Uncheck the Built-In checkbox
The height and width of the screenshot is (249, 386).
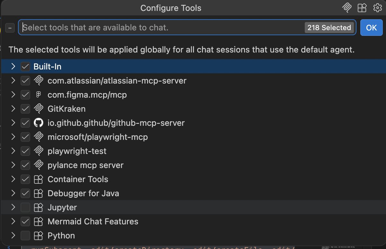pos(25,67)
